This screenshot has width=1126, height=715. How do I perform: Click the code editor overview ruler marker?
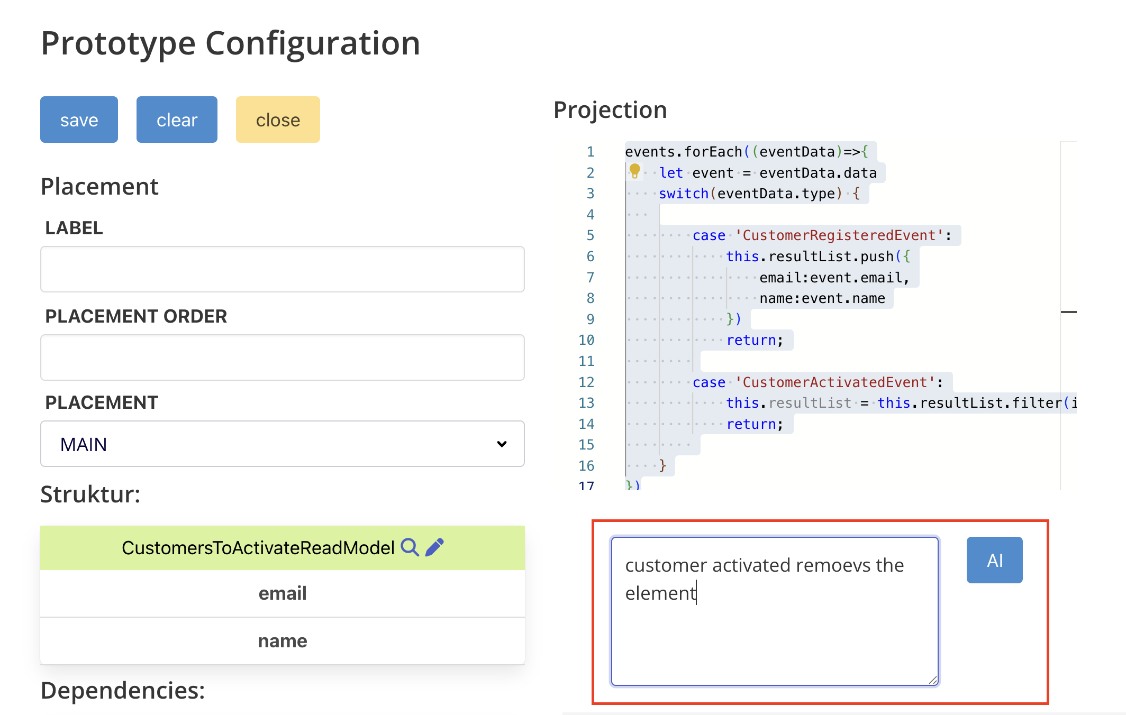click(x=1068, y=312)
